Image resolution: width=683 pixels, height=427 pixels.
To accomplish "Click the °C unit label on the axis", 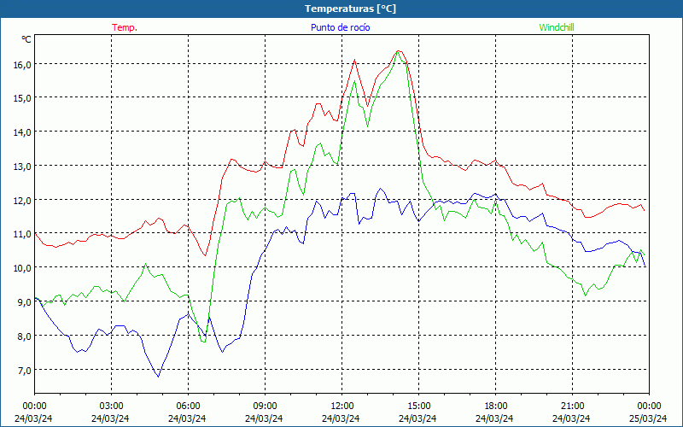I will point(26,39).
